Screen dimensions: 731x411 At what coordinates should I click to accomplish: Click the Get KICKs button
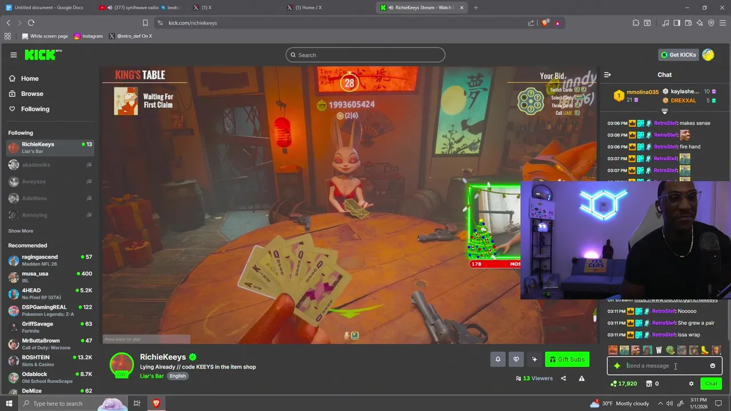tap(679, 55)
